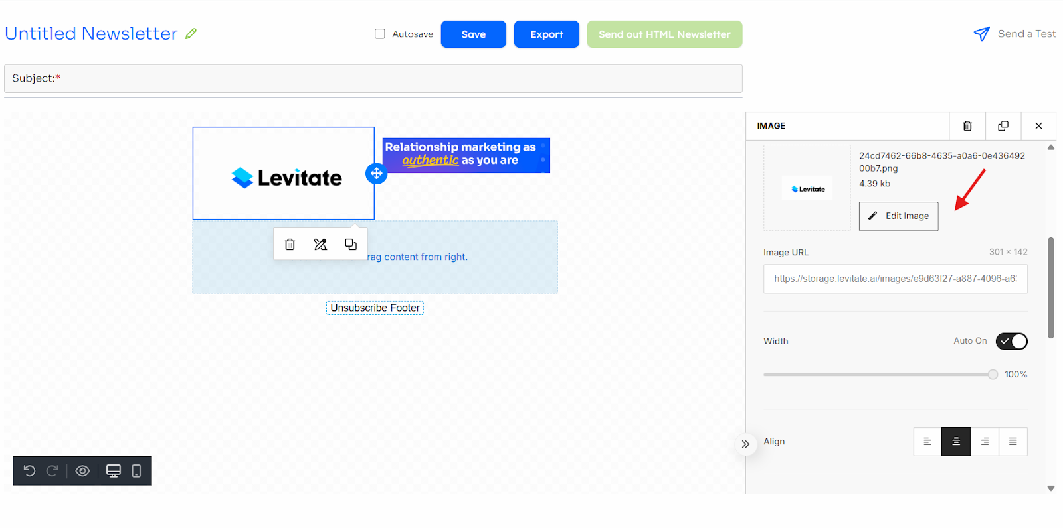The image size is (1063, 528).
Task: Click the Save button
Action: (474, 34)
